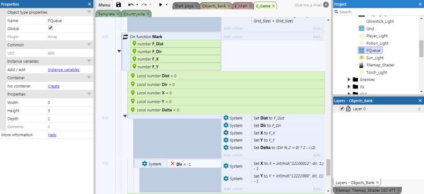Expand the Enemies folder

349,80
